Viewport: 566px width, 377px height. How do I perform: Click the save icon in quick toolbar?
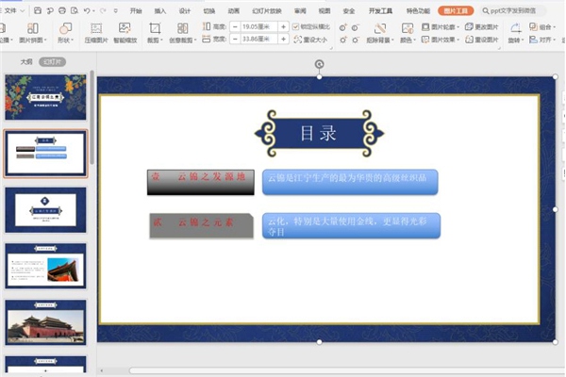click(x=37, y=10)
